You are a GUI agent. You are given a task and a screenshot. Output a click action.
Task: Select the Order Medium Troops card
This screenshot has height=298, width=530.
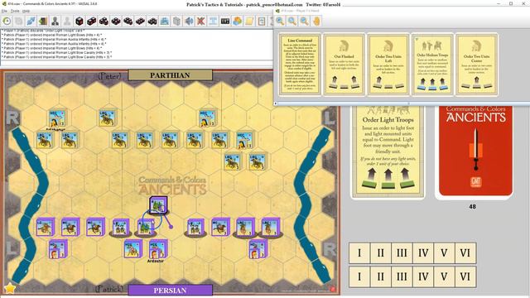coord(432,65)
